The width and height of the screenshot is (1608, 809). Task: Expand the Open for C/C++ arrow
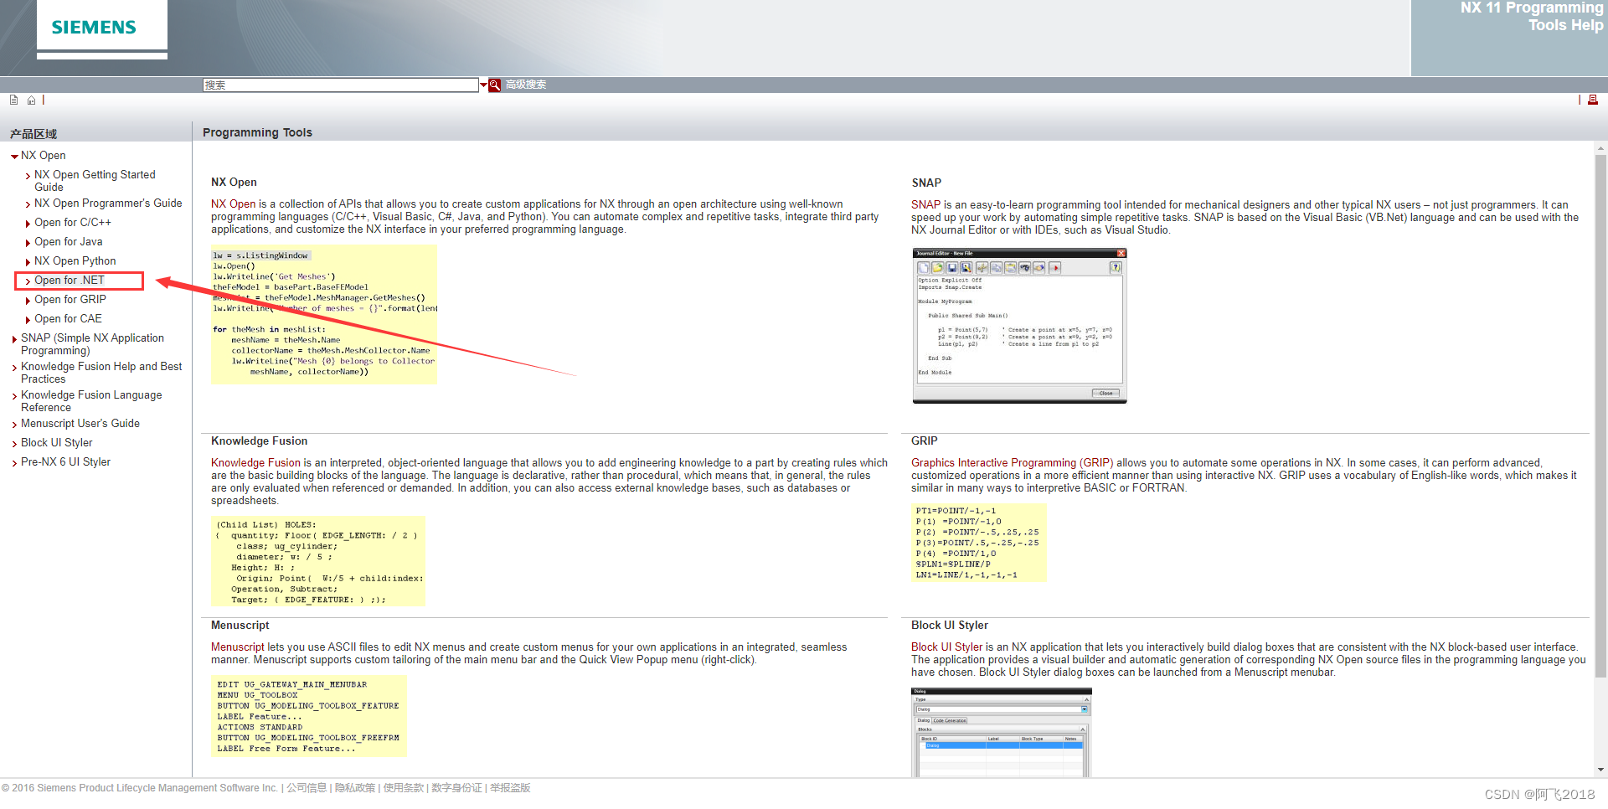click(x=28, y=224)
